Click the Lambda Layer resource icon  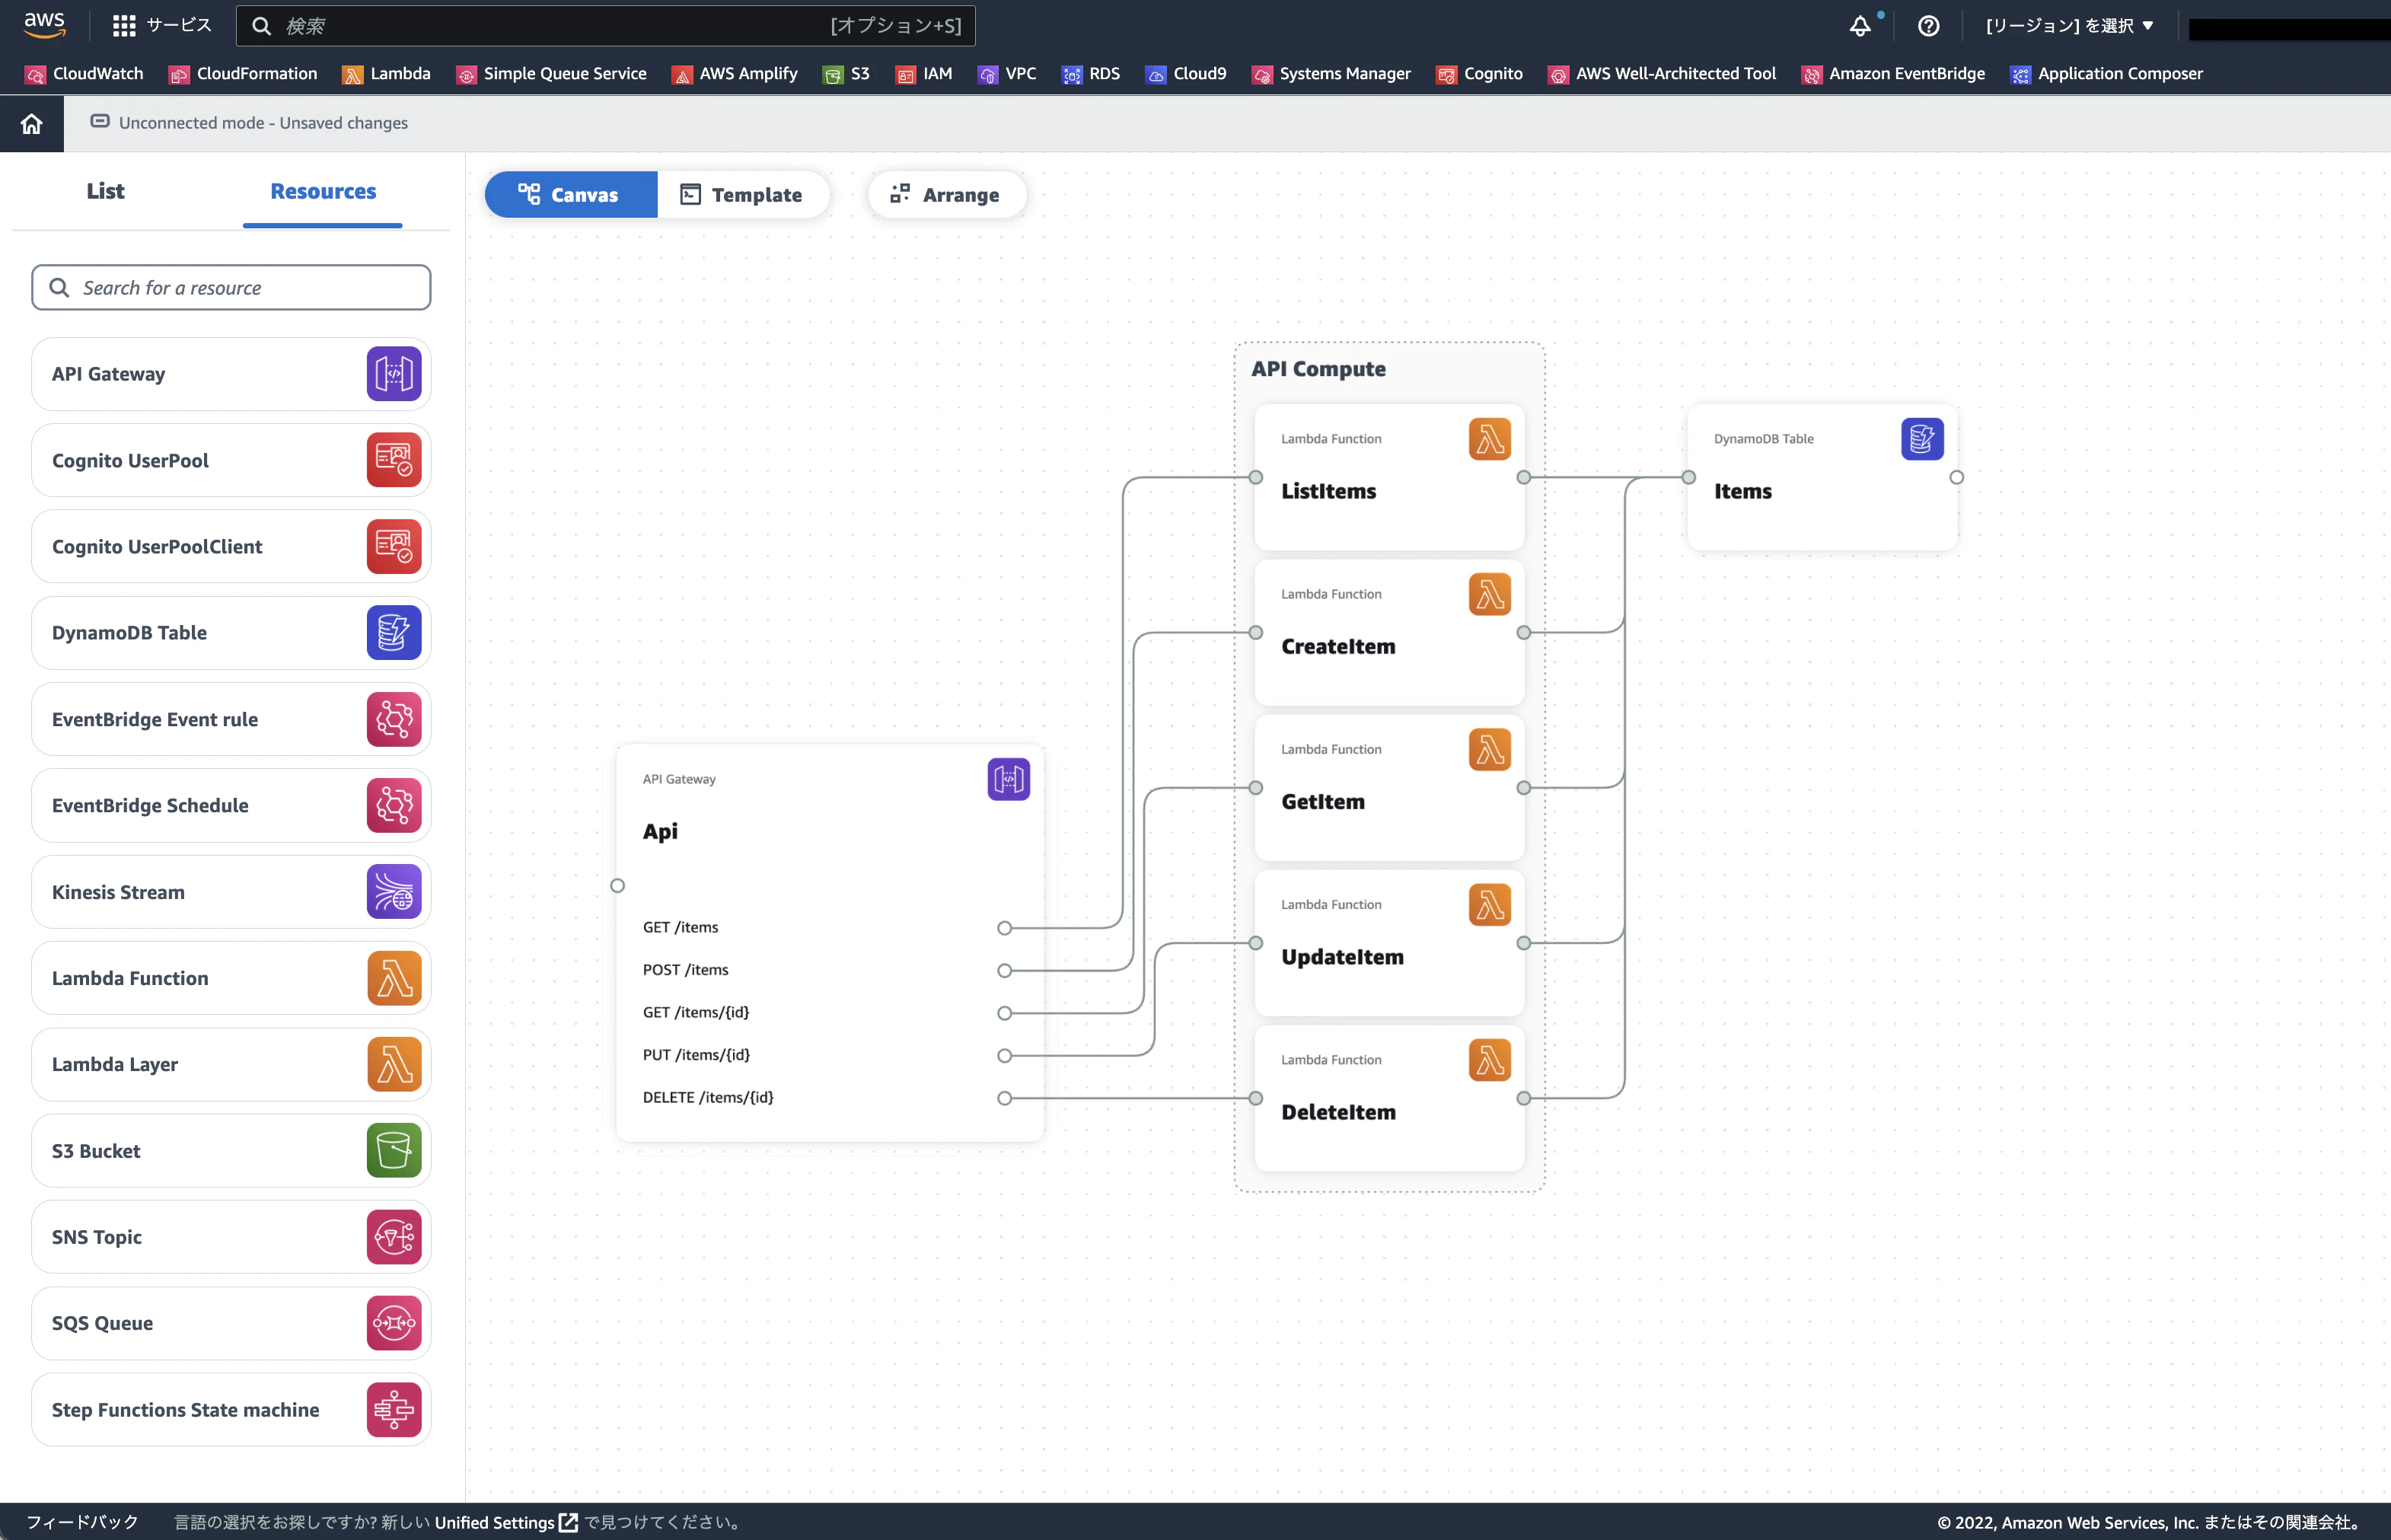pos(394,1064)
